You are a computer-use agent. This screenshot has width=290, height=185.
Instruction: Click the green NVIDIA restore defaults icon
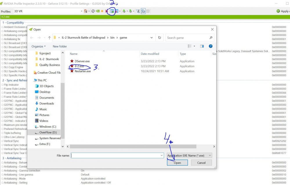pos(98,11)
